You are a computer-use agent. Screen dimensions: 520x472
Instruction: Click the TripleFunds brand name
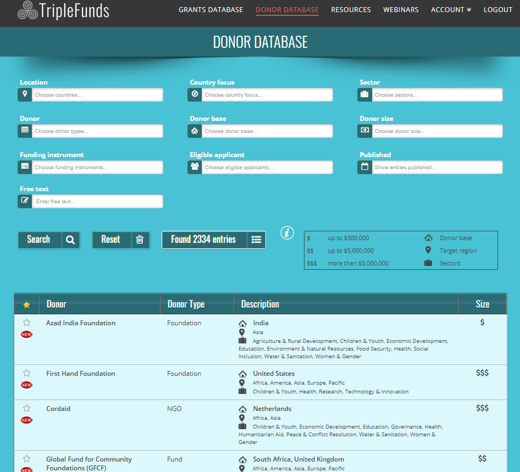pyautogui.click(x=74, y=10)
